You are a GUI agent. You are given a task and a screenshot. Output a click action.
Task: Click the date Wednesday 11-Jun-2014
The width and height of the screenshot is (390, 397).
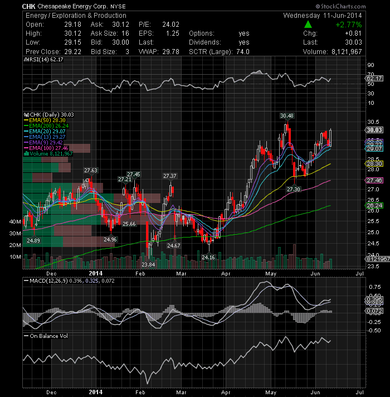(323, 16)
